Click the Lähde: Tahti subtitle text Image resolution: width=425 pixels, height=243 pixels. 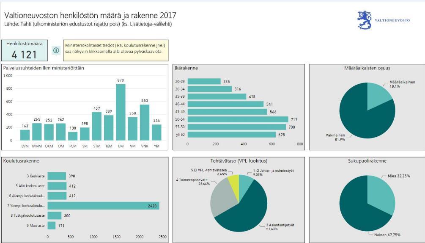88,24
